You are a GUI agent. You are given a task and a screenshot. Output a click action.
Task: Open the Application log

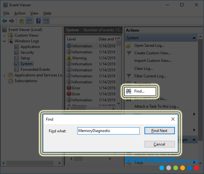[x=30, y=47]
